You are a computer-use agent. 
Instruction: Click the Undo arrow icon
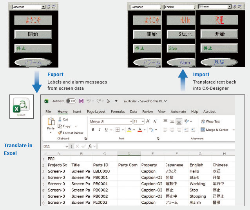(x=89, y=101)
